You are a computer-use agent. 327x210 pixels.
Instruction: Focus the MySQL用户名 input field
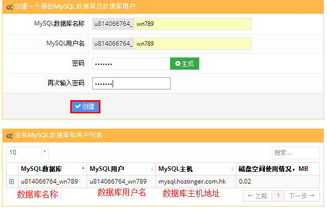click(193, 44)
